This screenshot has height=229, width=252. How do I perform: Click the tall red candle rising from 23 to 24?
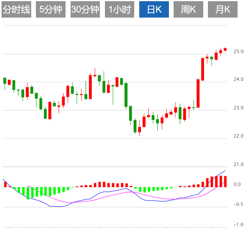(198, 93)
